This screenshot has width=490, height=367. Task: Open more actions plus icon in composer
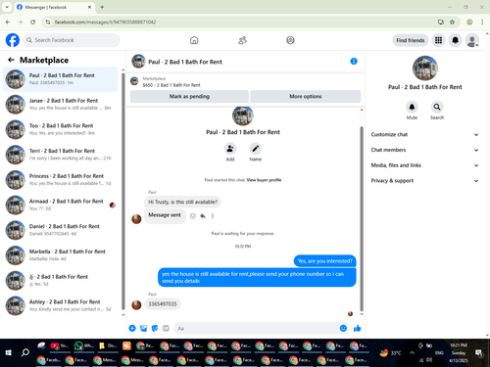pos(132,328)
